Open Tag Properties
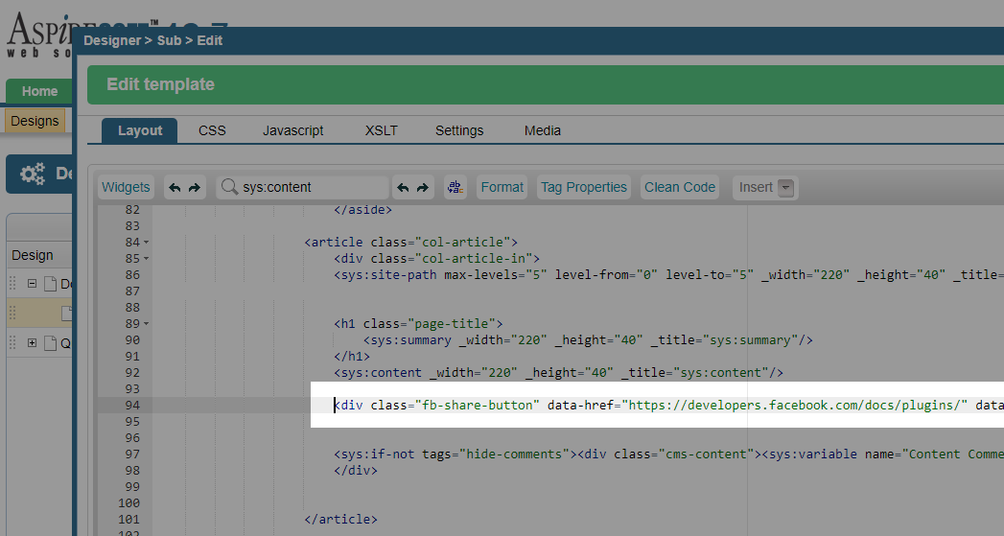The width and height of the screenshot is (1004, 536). [x=583, y=188]
